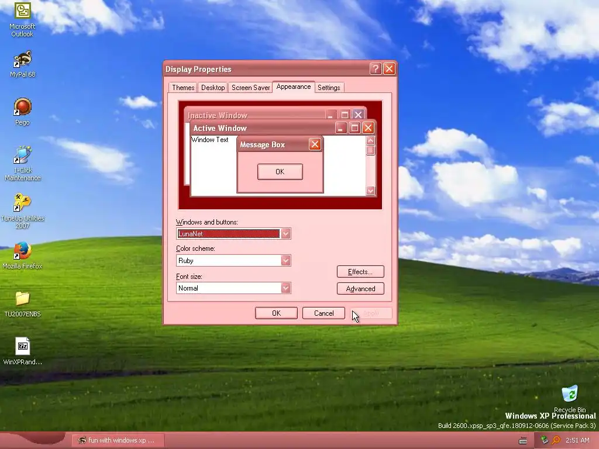
Task: Select the WinXPRand 7z archive icon
Action: (x=23, y=351)
